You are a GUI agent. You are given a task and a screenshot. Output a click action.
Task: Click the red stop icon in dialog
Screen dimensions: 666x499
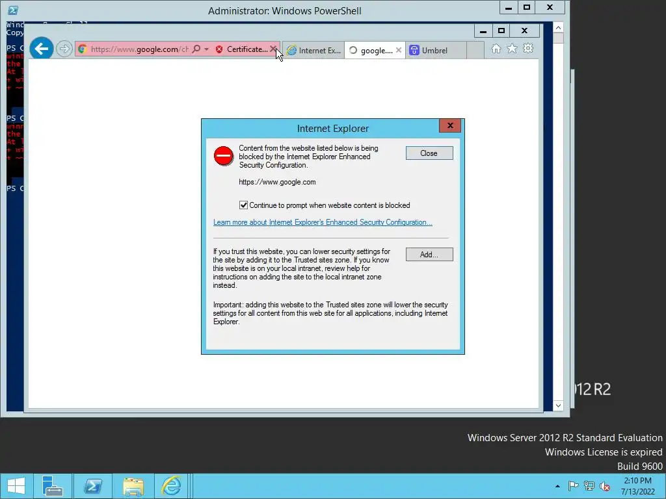pos(224,156)
